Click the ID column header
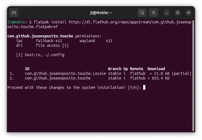 point(27,69)
